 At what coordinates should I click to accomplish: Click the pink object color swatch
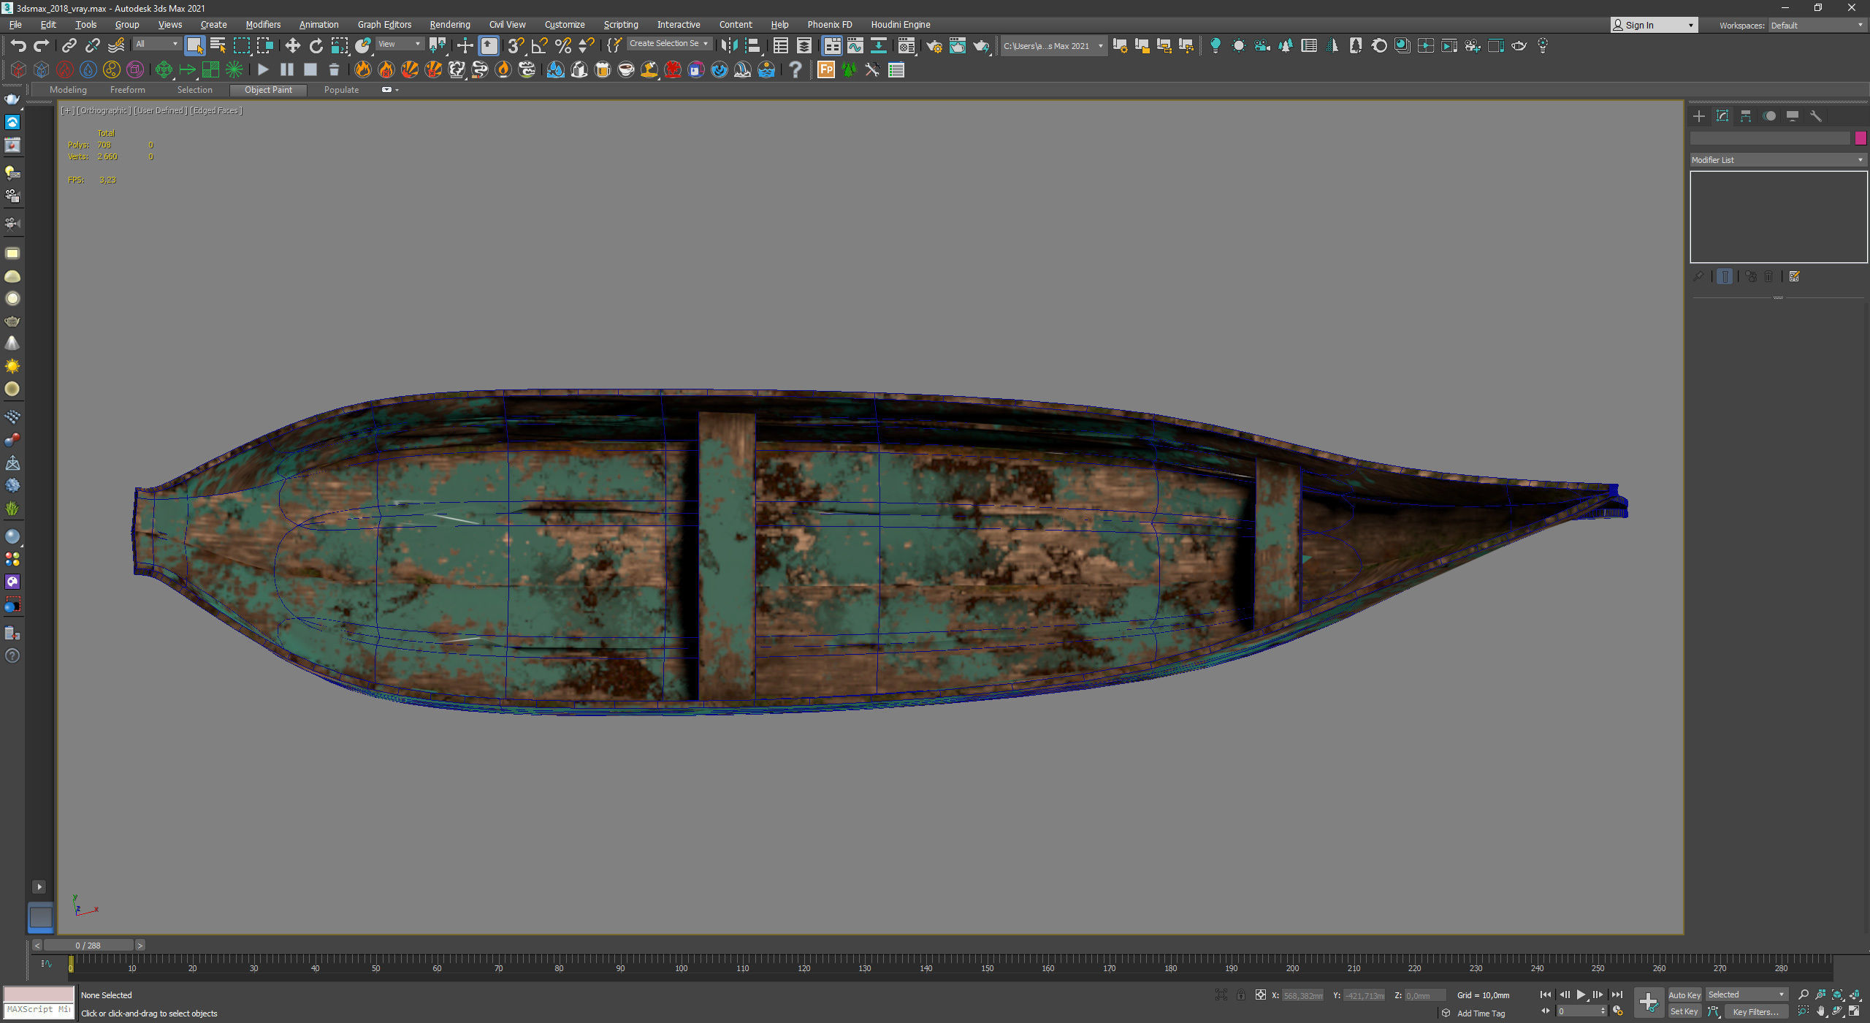coord(1860,138)
